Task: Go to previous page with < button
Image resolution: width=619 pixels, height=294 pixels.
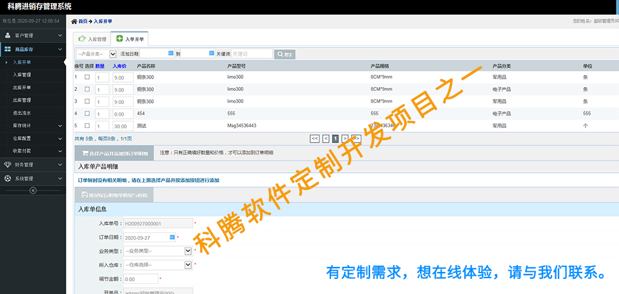Action: coord(326,138)
